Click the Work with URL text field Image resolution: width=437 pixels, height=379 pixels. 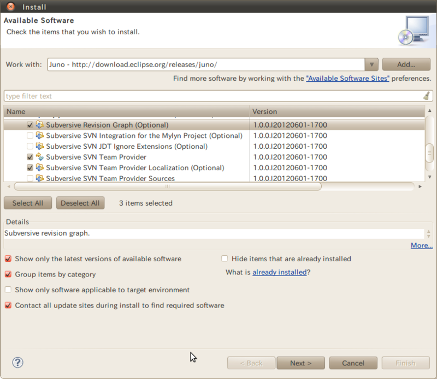tap(206, 64)
